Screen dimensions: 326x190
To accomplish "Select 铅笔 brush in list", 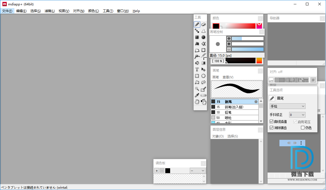I will click(234, 112).
